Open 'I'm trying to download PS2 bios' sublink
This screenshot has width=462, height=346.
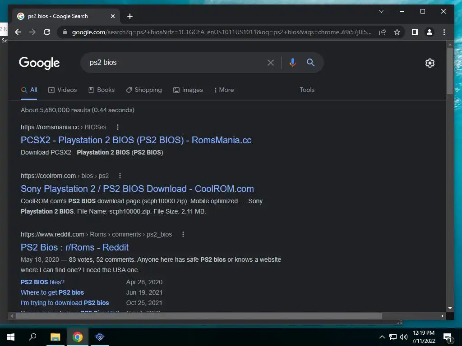pyautogui.click(x=65, y=303)
